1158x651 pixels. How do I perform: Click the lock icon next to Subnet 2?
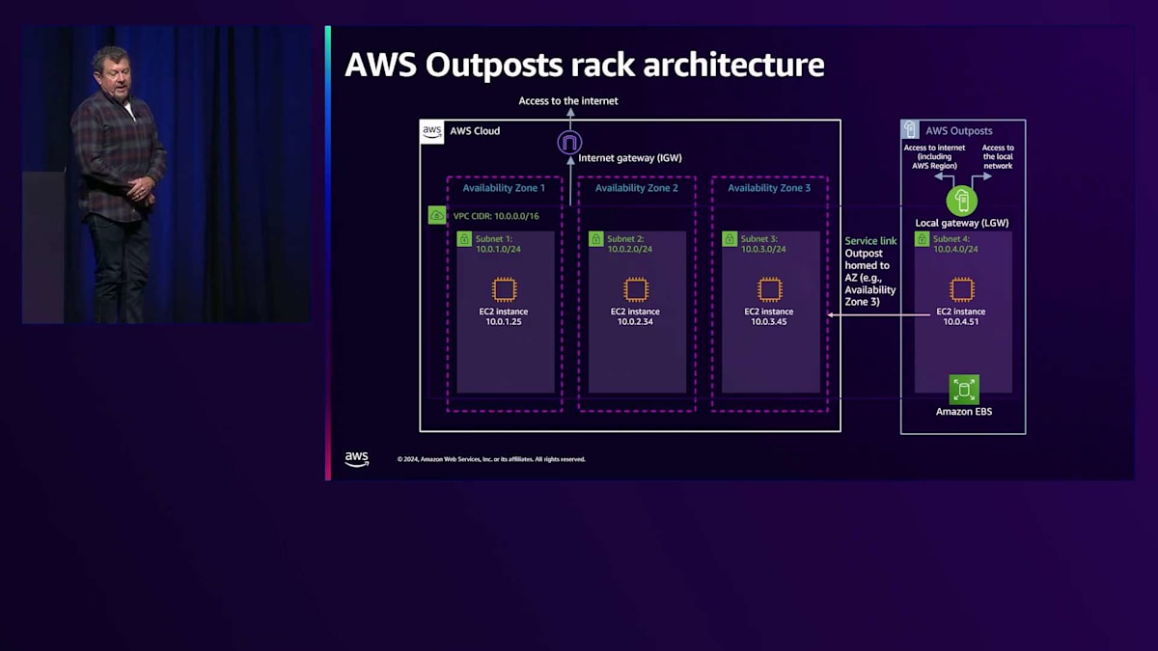pyautogui.click(x=596, y=238)
